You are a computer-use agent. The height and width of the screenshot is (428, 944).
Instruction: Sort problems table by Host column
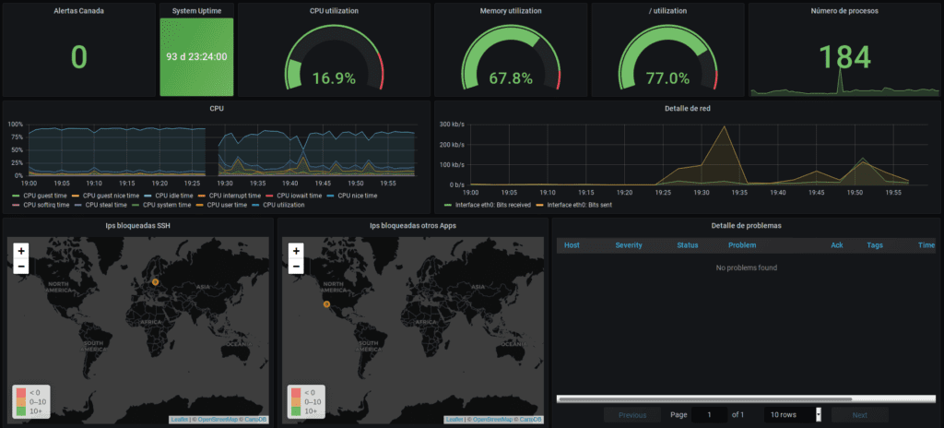[572, 245]
